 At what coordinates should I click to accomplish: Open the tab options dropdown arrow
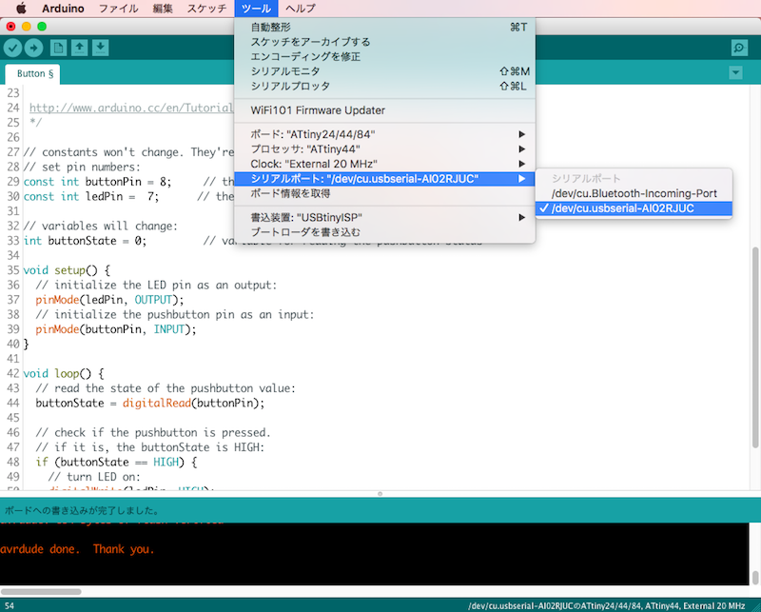click(x=735, y=73)
